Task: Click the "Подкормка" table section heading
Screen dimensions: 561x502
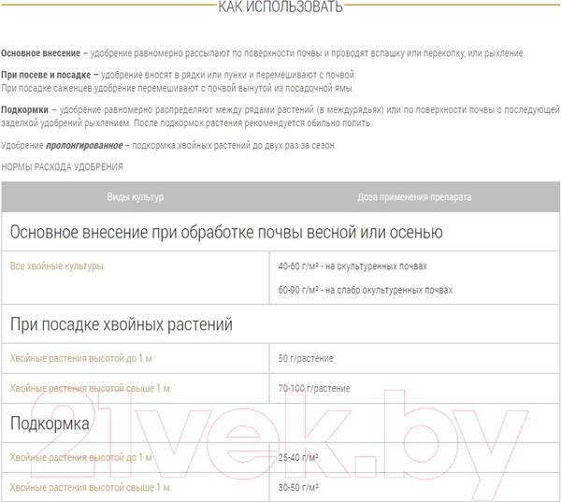Action: (50, 423)
